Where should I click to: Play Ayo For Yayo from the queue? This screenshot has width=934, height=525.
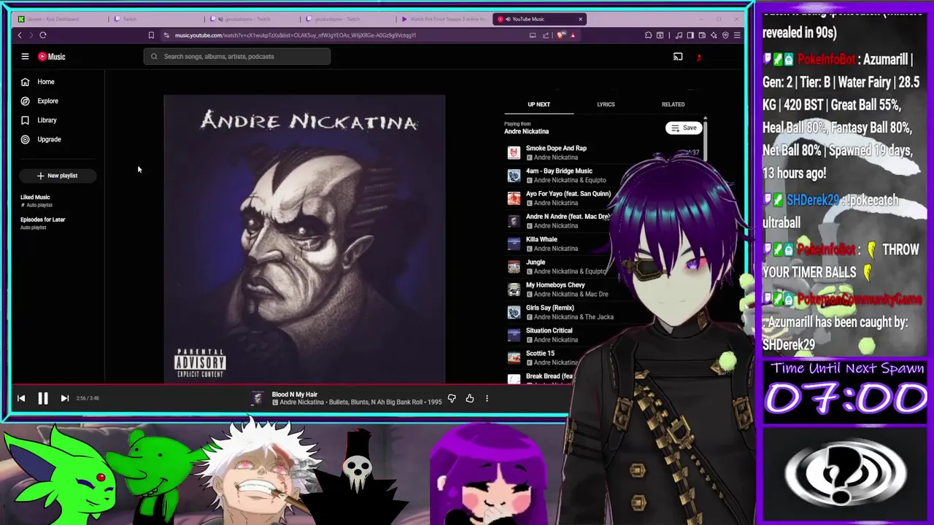click(x=568, y=194)
